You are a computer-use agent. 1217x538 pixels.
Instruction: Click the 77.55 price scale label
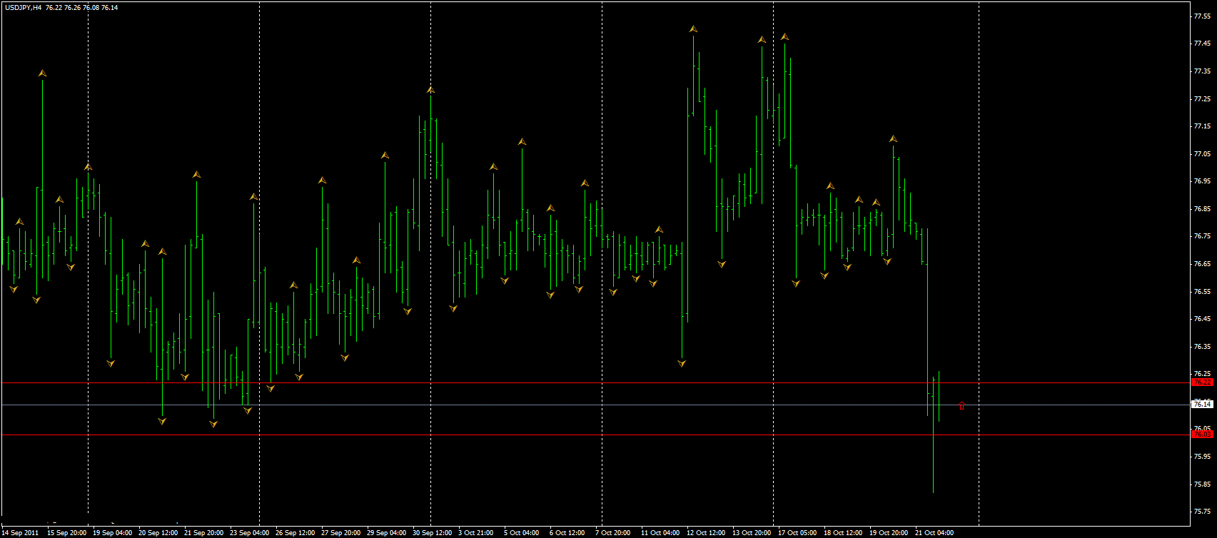click(x=1202, y=16)
